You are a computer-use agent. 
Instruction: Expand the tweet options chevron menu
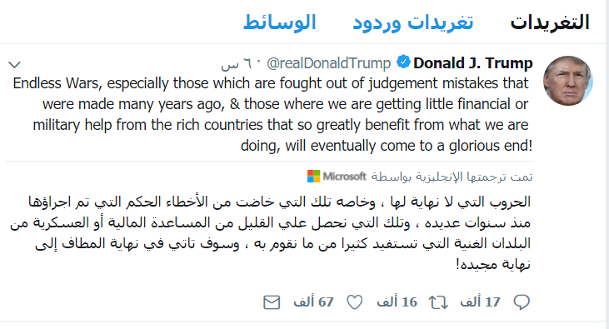tap(14, 64)
